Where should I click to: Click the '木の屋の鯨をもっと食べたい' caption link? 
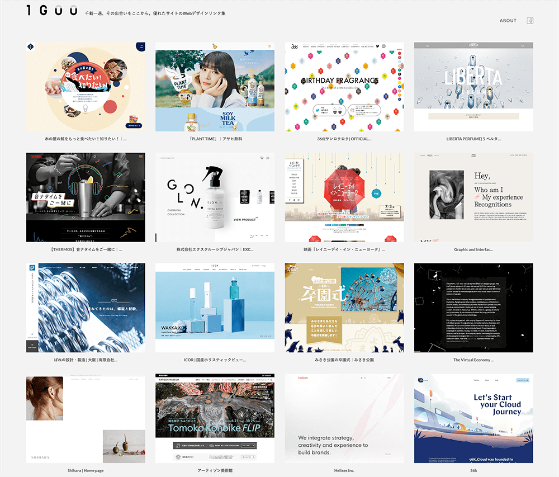click(x=86, y=139)
